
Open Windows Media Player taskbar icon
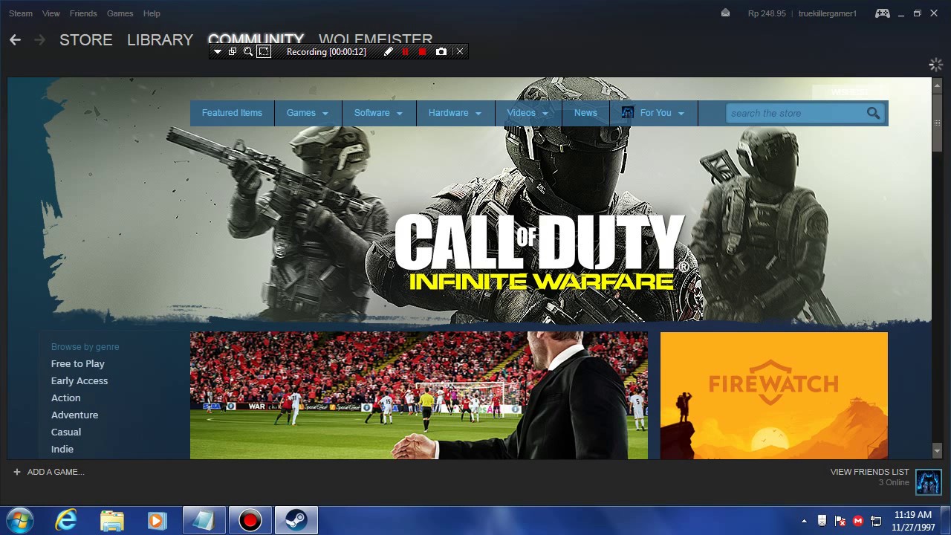[x=157, y=520]
